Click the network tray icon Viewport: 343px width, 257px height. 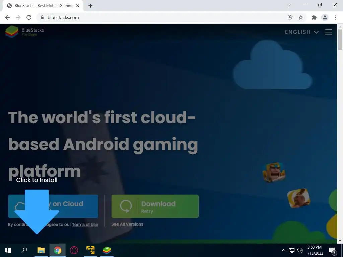(292, 250)
